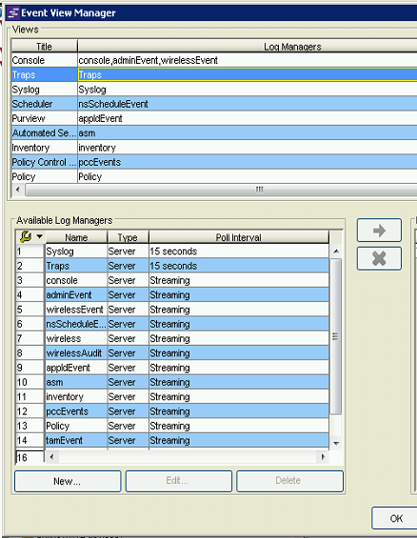The image size is (417, 538).
Task: Expand the dropdown arrow beside the wrench icon
Action: 39,236
